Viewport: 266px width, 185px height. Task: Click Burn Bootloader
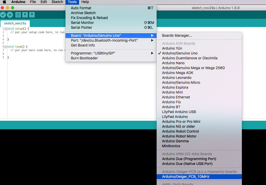111,58
